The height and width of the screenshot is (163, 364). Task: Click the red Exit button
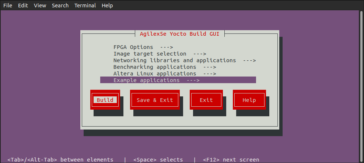206,100
